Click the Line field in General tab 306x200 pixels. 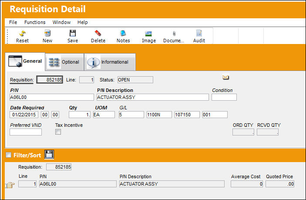coord(87,80)
